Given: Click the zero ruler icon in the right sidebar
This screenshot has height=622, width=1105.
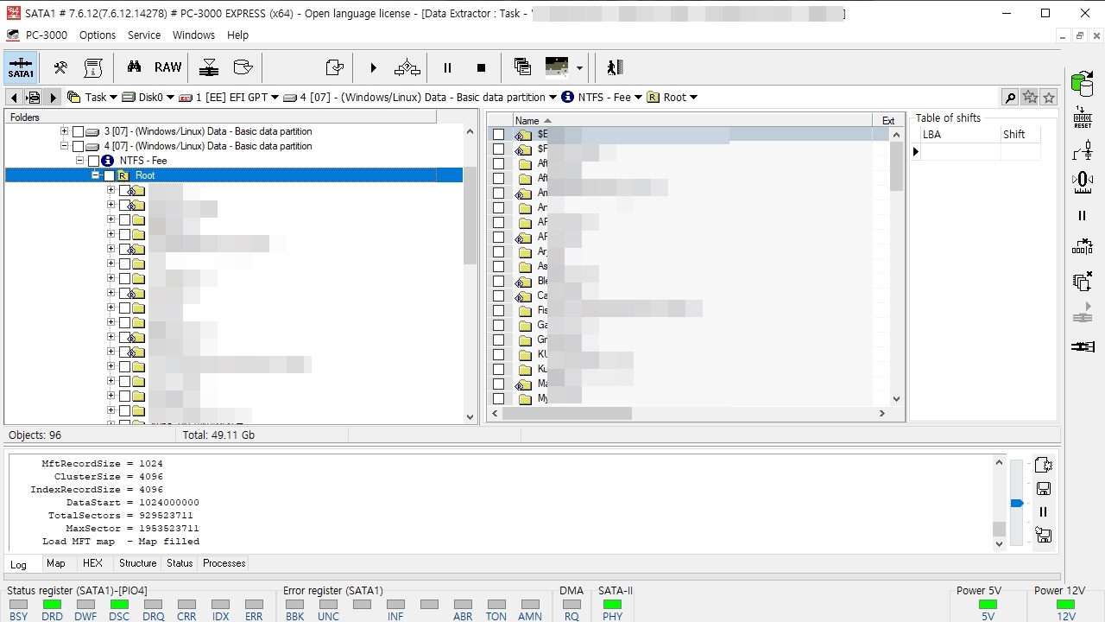Looking at the screenshot, I should [x=1083, y=181].
